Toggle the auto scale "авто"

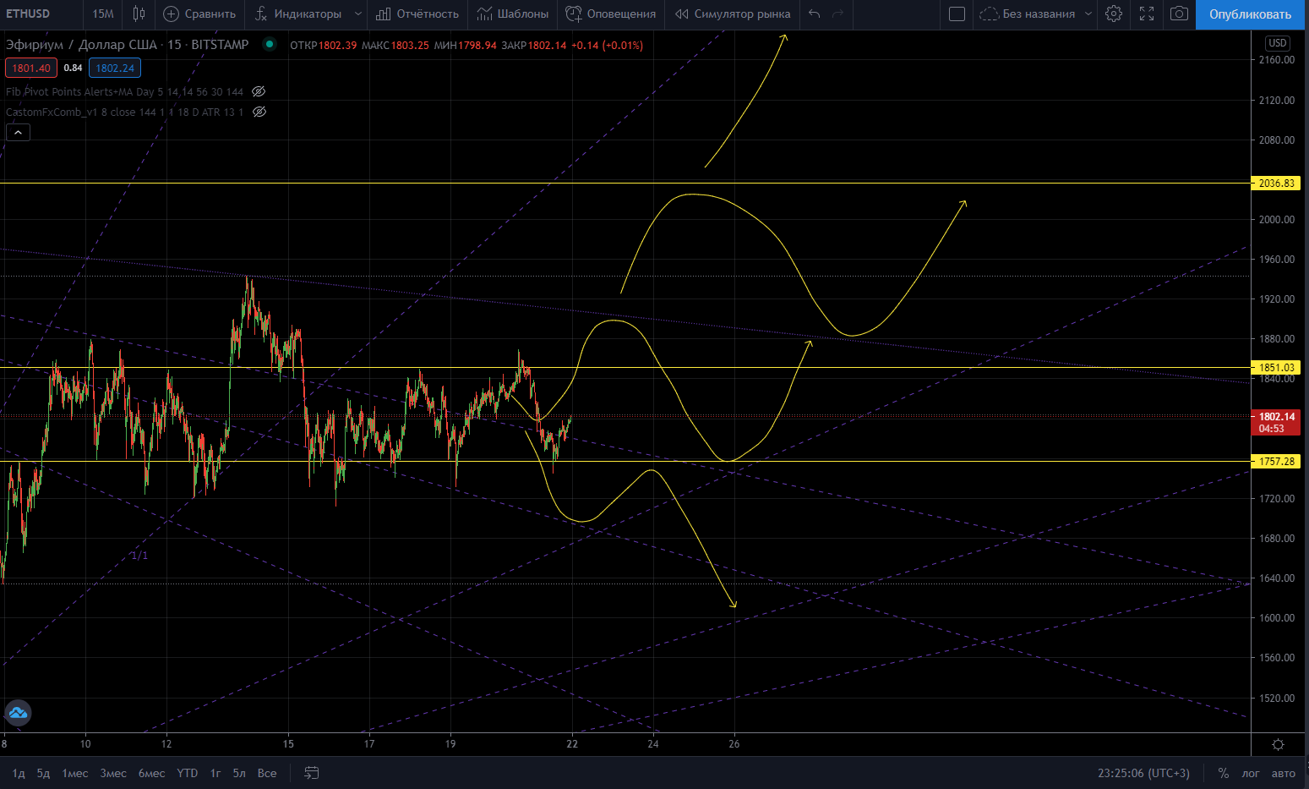[1283, 773]
